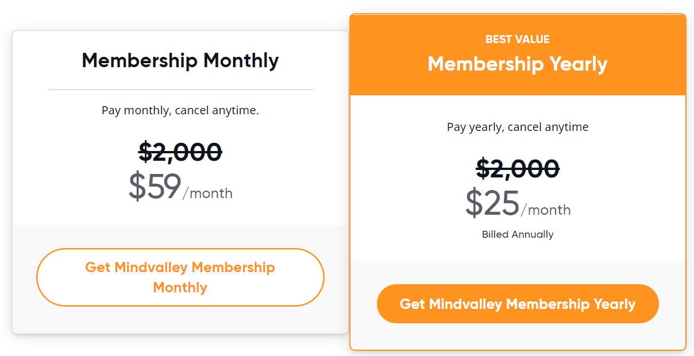
Task: Click "Pay monthly, cancel anytime." text
Action: (180, 110)
